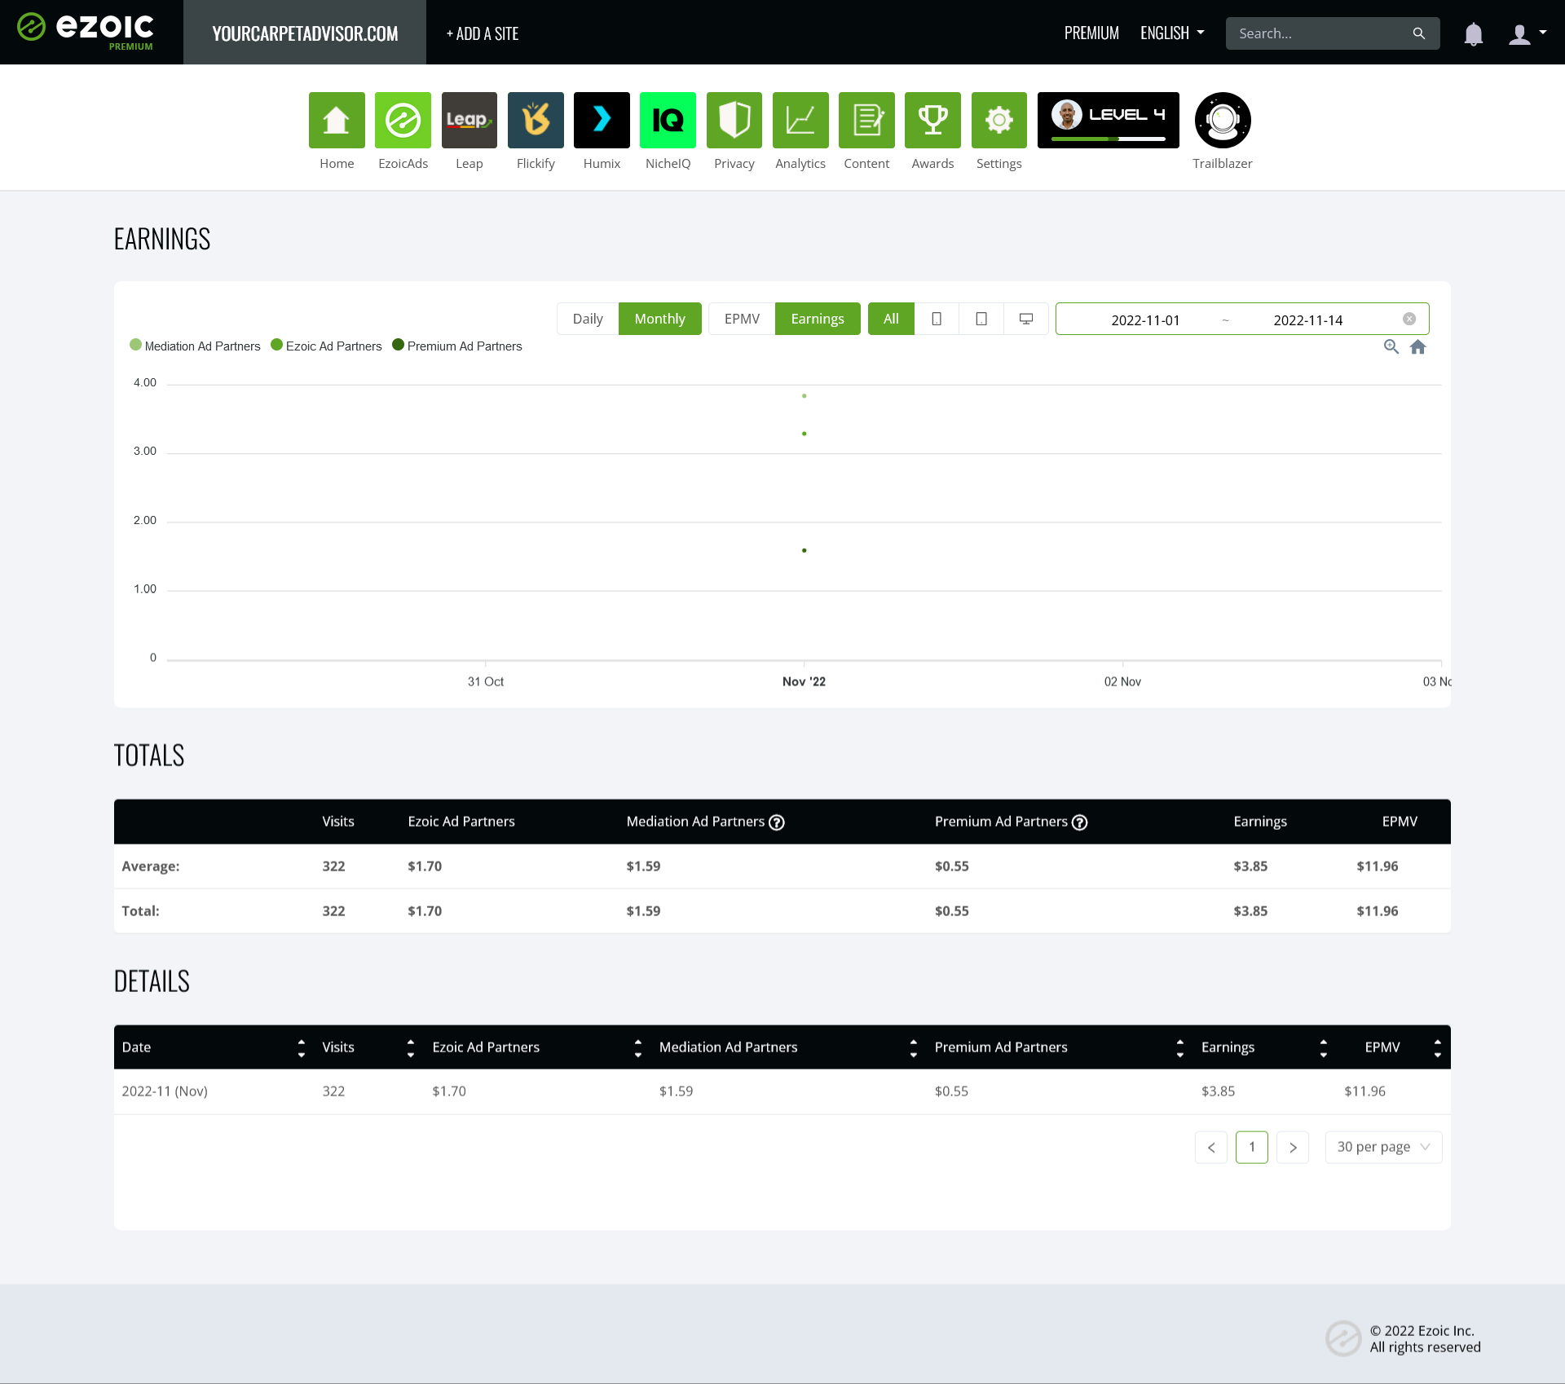Open the Awards trophy icon

(932, 120)
